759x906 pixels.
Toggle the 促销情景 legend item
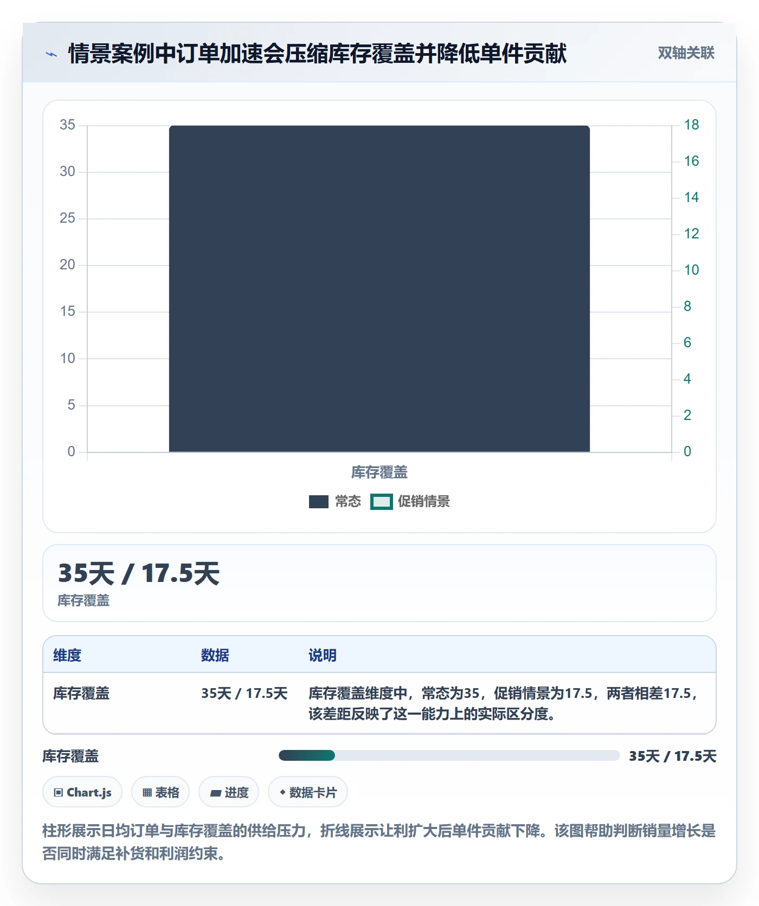[410, 502]
